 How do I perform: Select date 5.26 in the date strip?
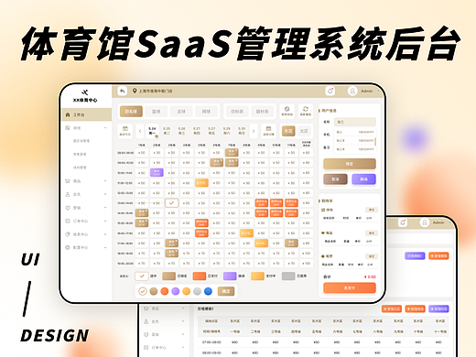(x=181, y=131)
